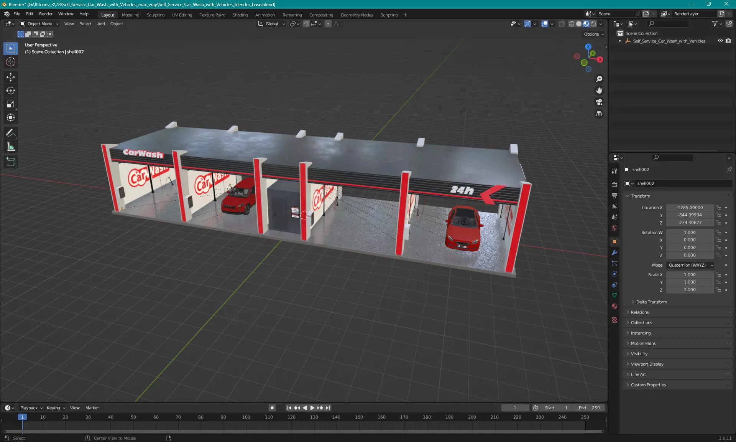Image resolution: width=736 pixels, height=442 pixels.
Task: Lock the Location X value
Action: click(719, 208)
